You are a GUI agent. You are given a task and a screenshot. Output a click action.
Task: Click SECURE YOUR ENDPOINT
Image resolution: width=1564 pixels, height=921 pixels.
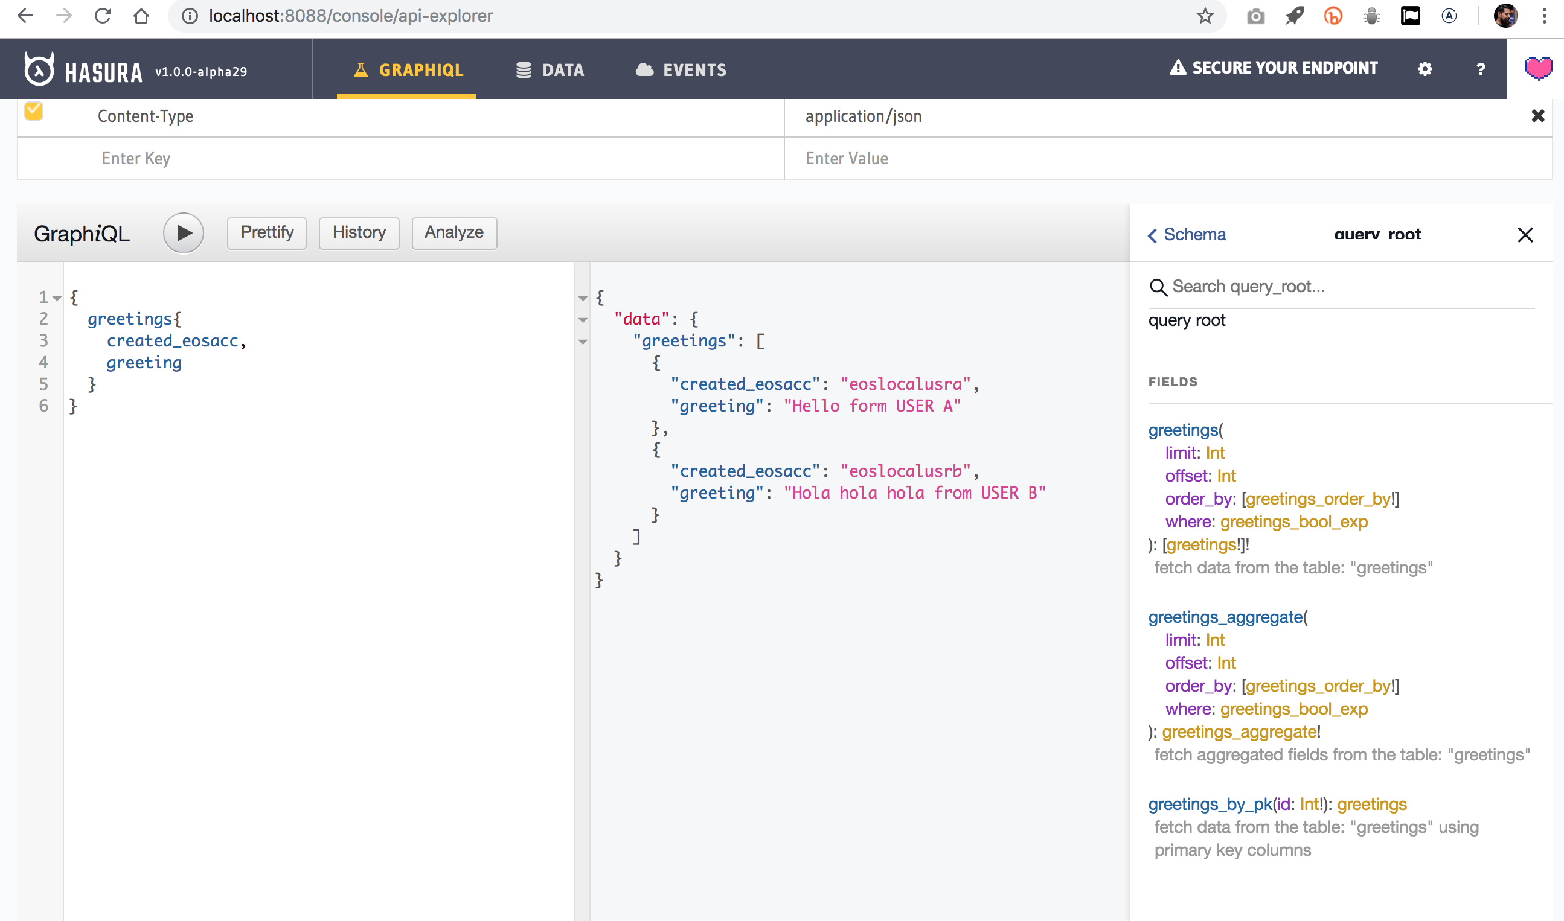tap(1274, 68)
